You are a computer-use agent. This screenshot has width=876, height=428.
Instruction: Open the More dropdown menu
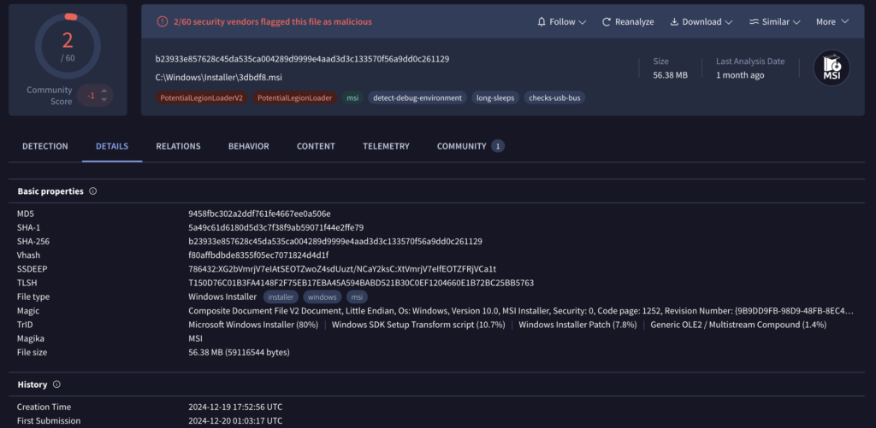(832, 21)
